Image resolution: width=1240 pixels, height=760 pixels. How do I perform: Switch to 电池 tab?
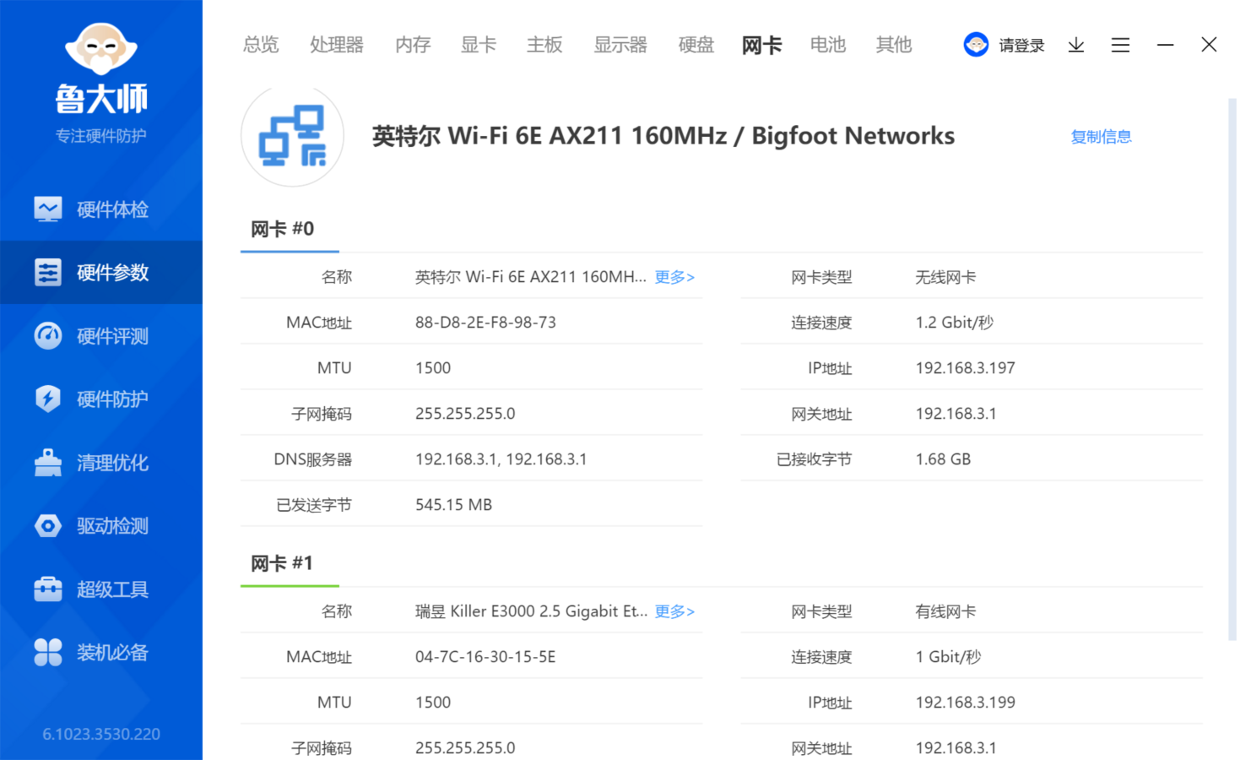tap(828, 45)
